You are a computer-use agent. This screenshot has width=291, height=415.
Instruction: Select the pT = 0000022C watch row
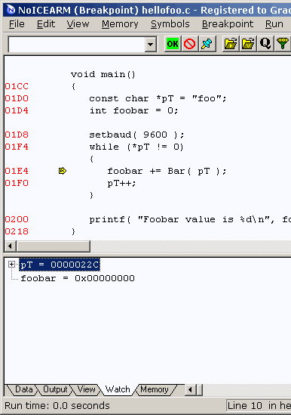60,265
